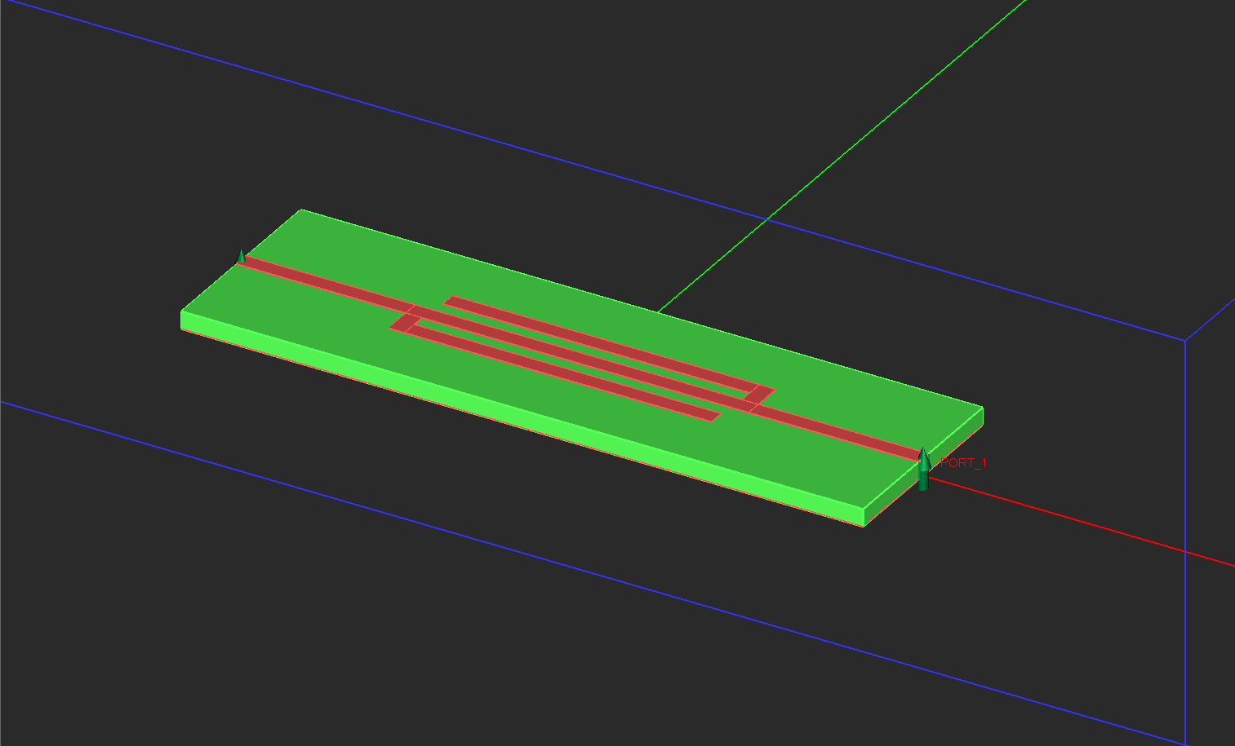
Task: Select the small port cone at left feed end
Action: pyautogui.click(x=241, y=257)
